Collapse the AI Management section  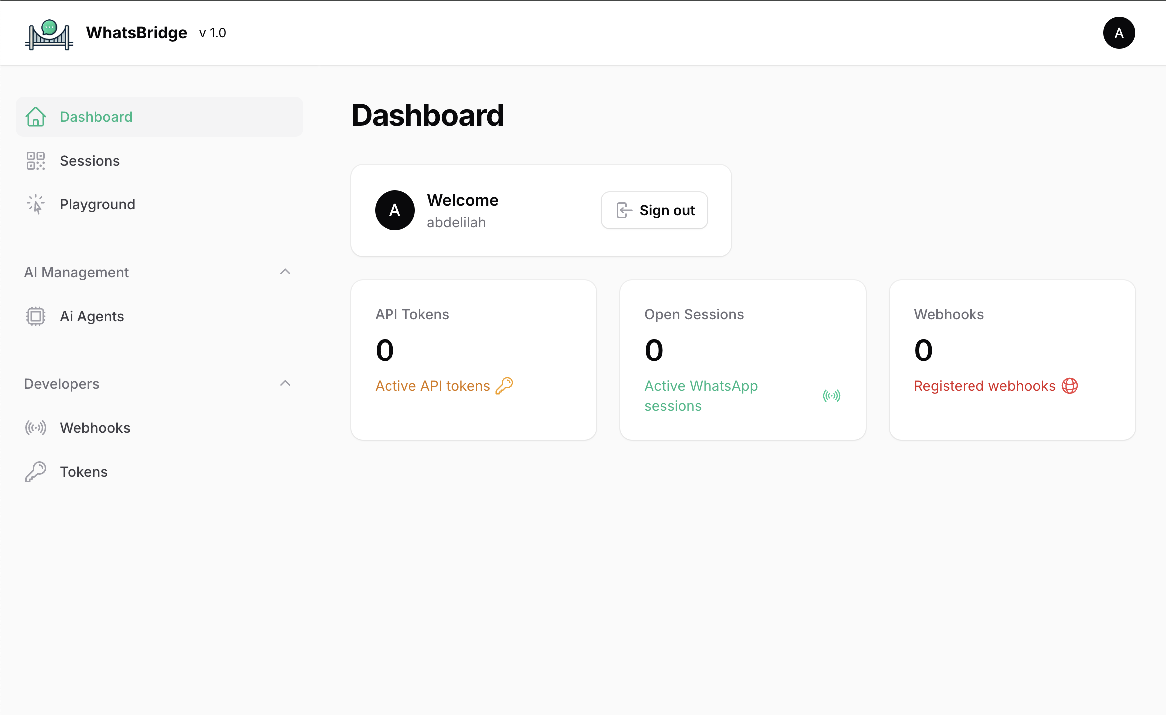click(x=285, y=272)
